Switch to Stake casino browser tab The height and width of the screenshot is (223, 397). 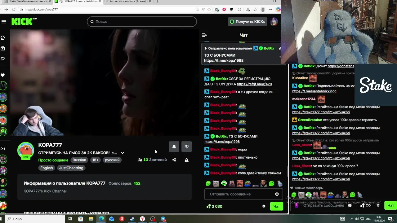27,2
